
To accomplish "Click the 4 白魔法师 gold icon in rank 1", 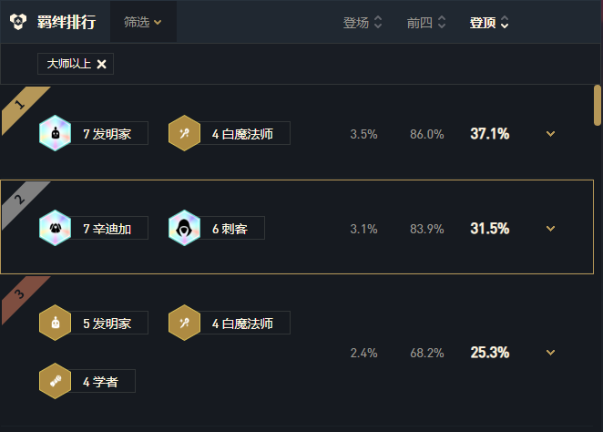I will (x=184, y=133).
